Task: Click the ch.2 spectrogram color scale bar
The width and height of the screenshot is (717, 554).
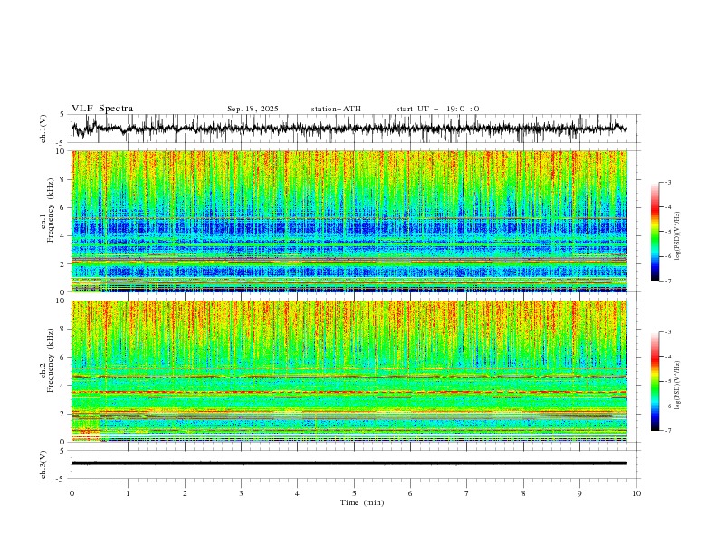Action: pyautogui.click(x=655, y=381)
